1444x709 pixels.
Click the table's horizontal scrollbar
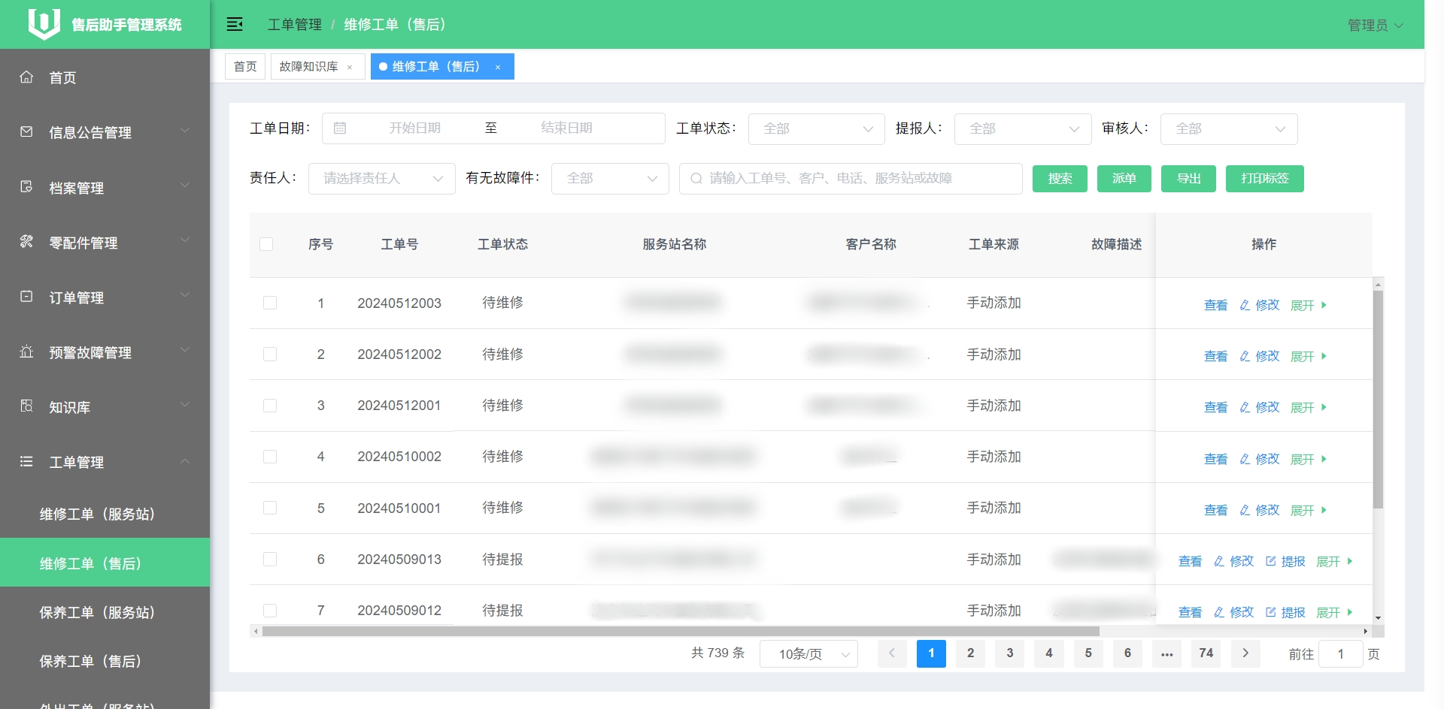[681, 632]
